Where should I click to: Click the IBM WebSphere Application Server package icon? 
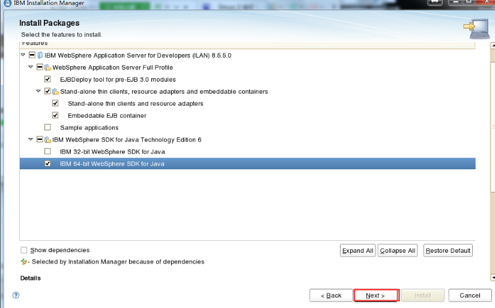[x=40, y=55]
